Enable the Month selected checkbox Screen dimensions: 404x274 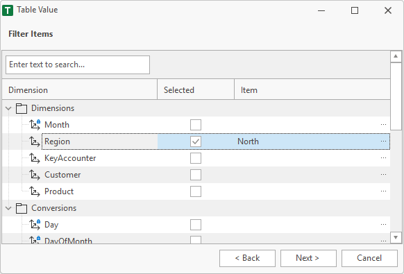[x=196, y=125]
